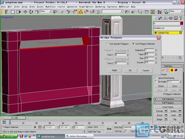Open the MAXScript menu
185x139 pixels.
(124, 7)
